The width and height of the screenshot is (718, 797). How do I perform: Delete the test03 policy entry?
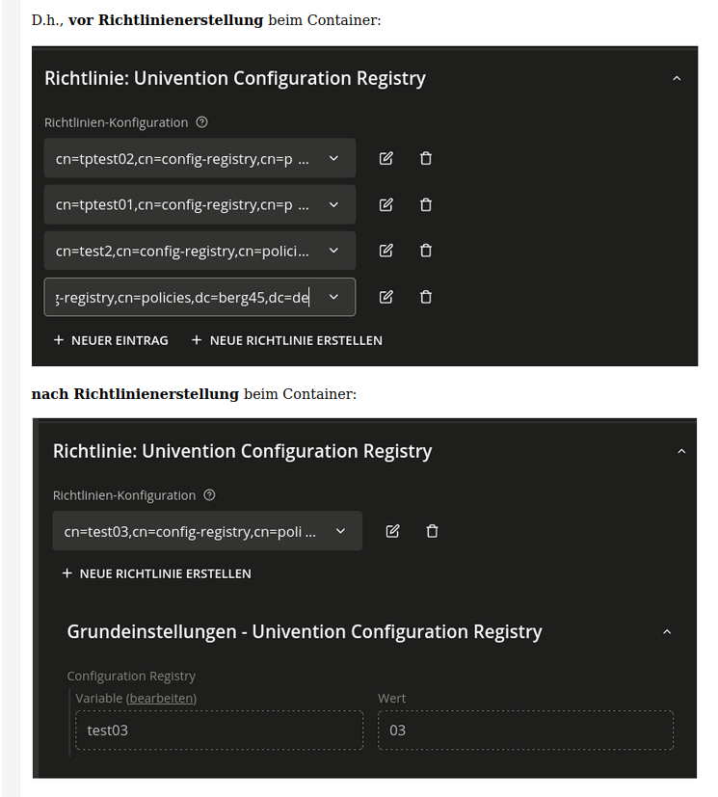433,531
